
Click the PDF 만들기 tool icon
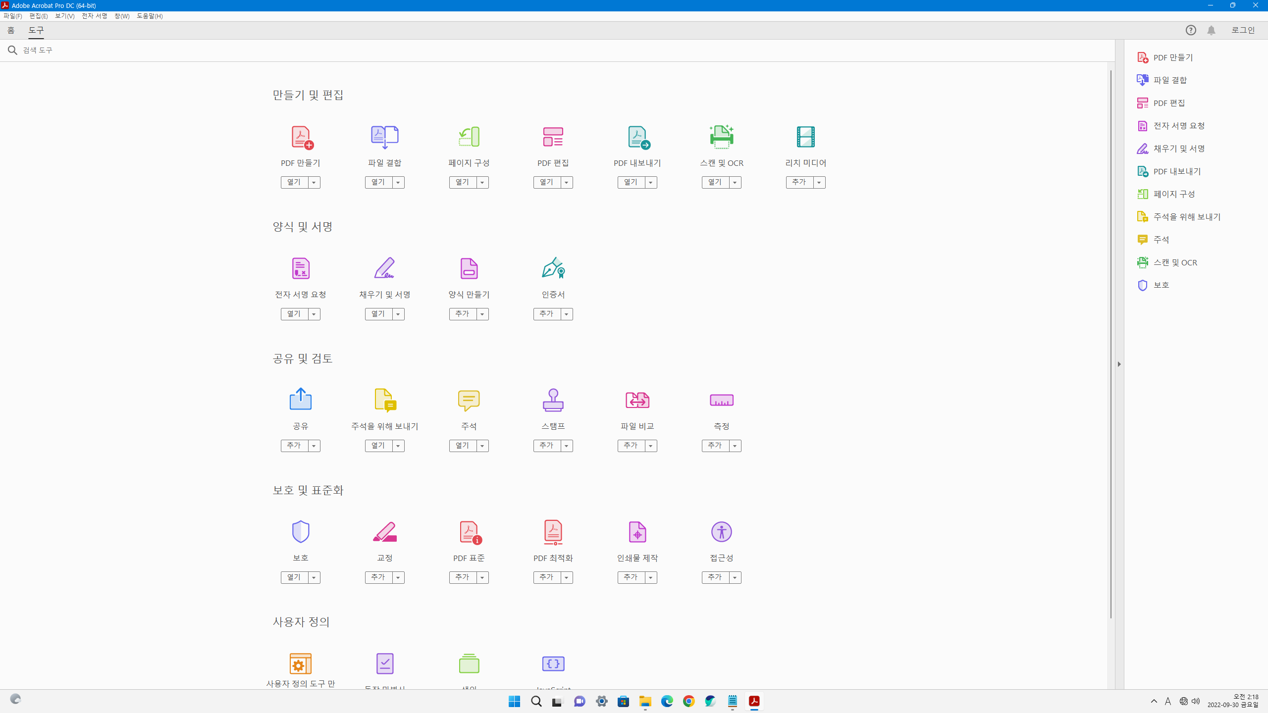tap(301, 137)
